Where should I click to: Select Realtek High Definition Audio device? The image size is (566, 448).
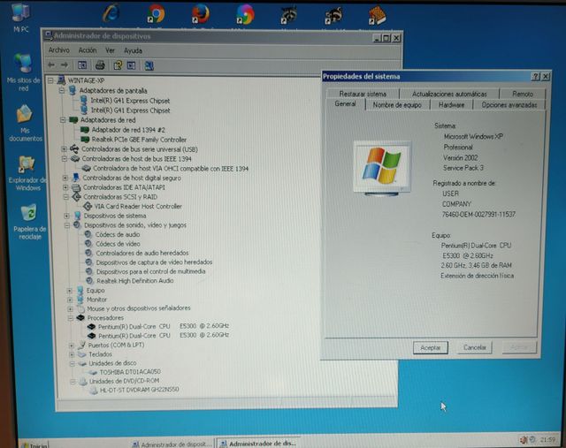click(135, 281)
